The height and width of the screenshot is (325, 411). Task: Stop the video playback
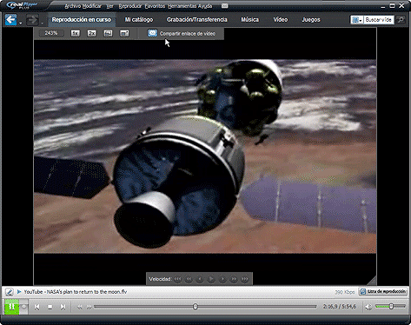50,307
